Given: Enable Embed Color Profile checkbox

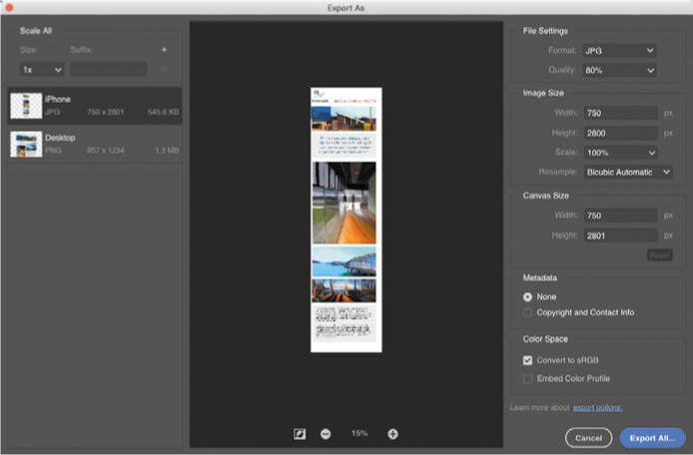Looking at the screenshot, I should pyautogui.click(x=528, y=378).
